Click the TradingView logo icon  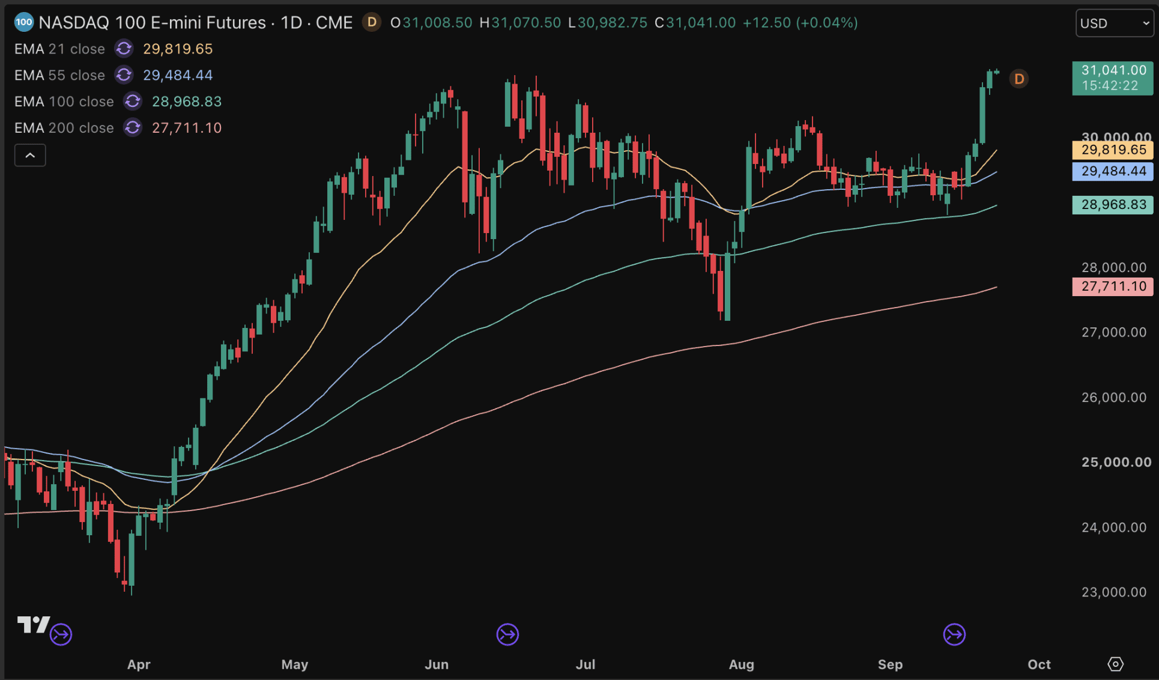click(x=34, y=625)
